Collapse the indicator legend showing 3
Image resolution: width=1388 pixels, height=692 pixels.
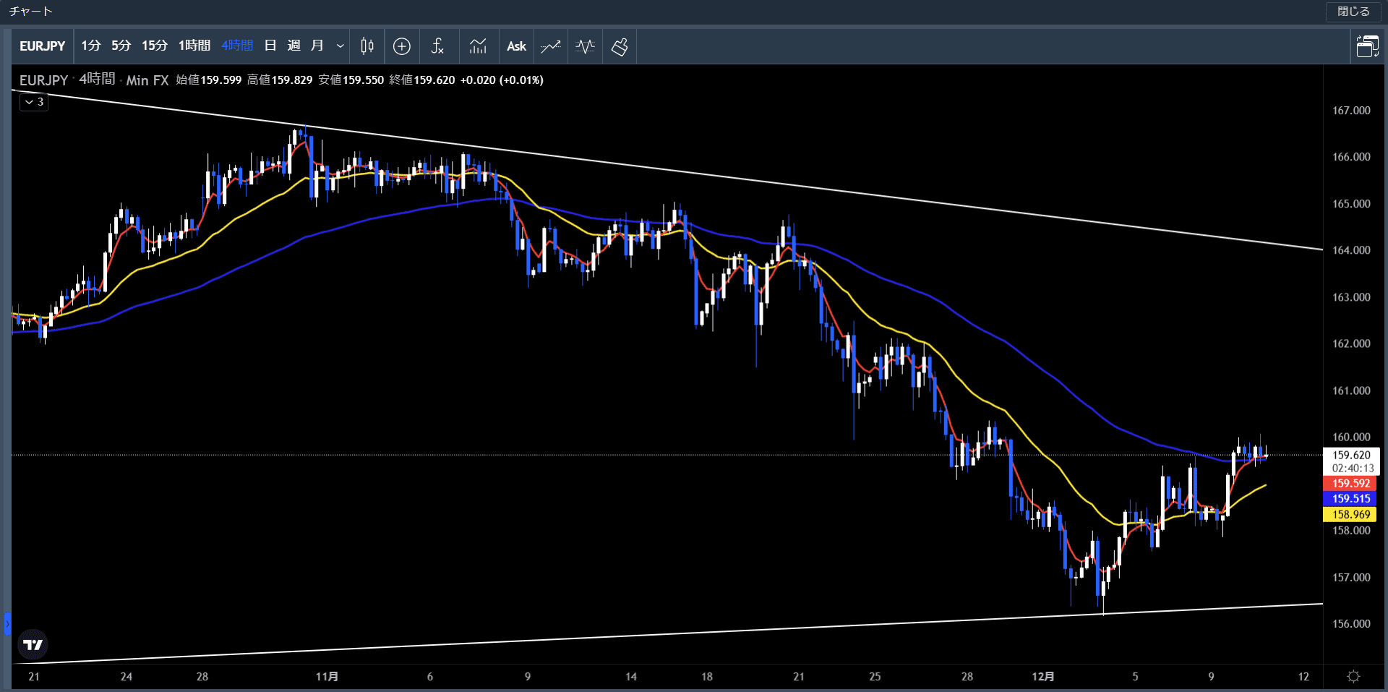(x=33, y=102)
